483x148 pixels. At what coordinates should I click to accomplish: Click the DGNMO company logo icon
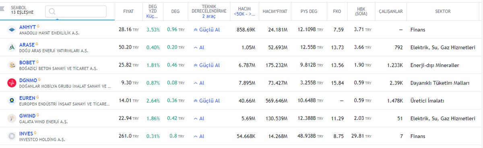[x=12, y=83]
